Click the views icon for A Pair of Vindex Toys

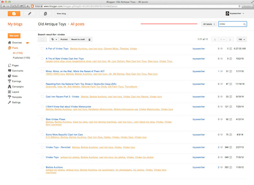tap(231, 49)
